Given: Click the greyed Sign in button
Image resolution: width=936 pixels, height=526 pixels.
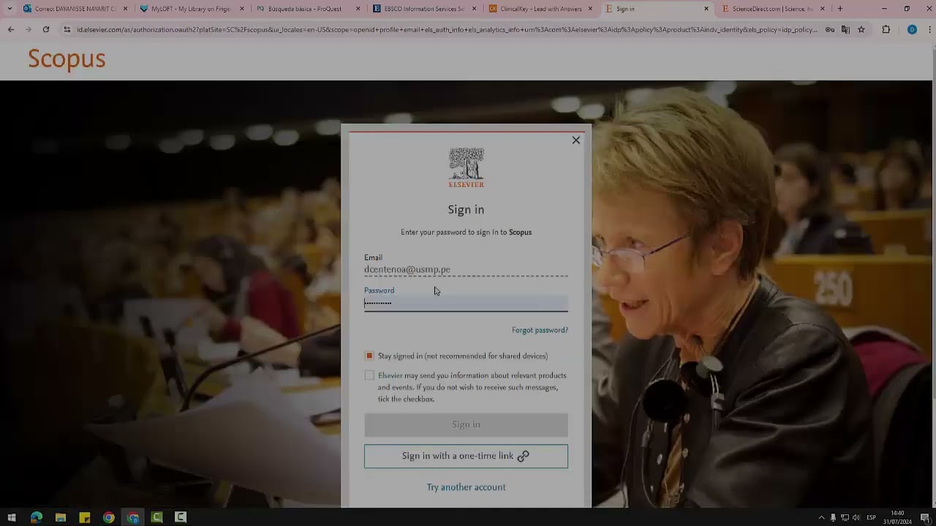Looking at the screenshot, I should 466,424.
